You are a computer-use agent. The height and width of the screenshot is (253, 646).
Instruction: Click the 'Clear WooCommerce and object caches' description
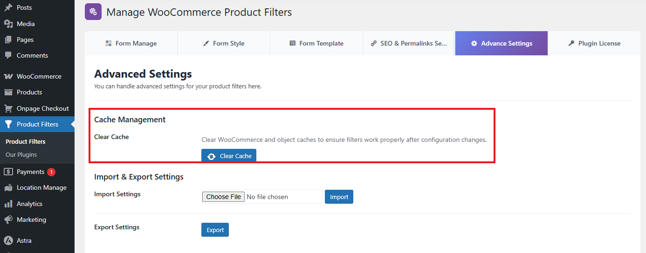tap(344, 140)
